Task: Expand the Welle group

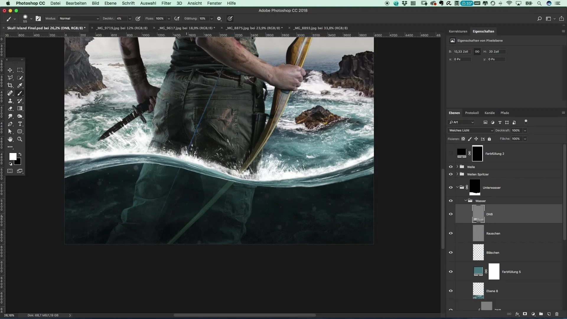Action: tap(457, 167)
